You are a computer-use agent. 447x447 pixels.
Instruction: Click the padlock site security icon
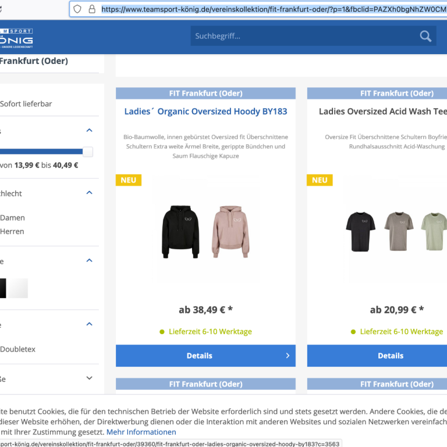click(92, 9)
